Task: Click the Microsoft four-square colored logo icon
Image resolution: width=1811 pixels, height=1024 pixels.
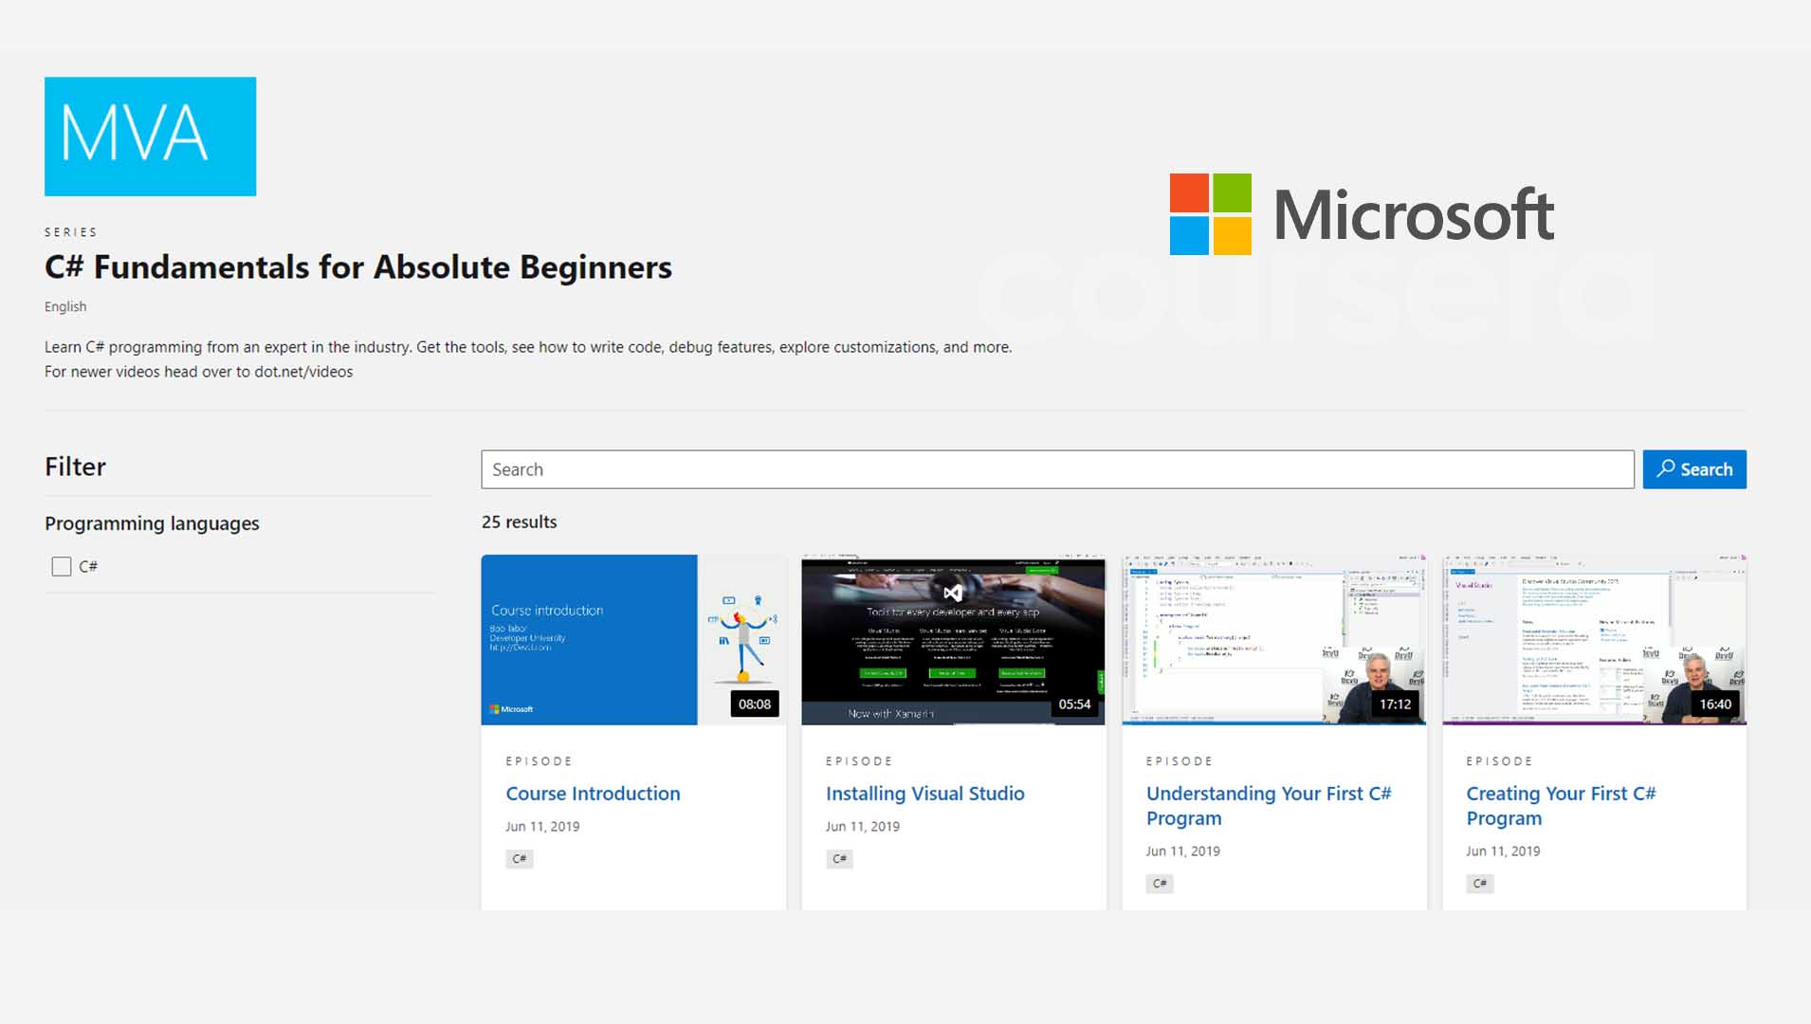Action: (1212, 215)
